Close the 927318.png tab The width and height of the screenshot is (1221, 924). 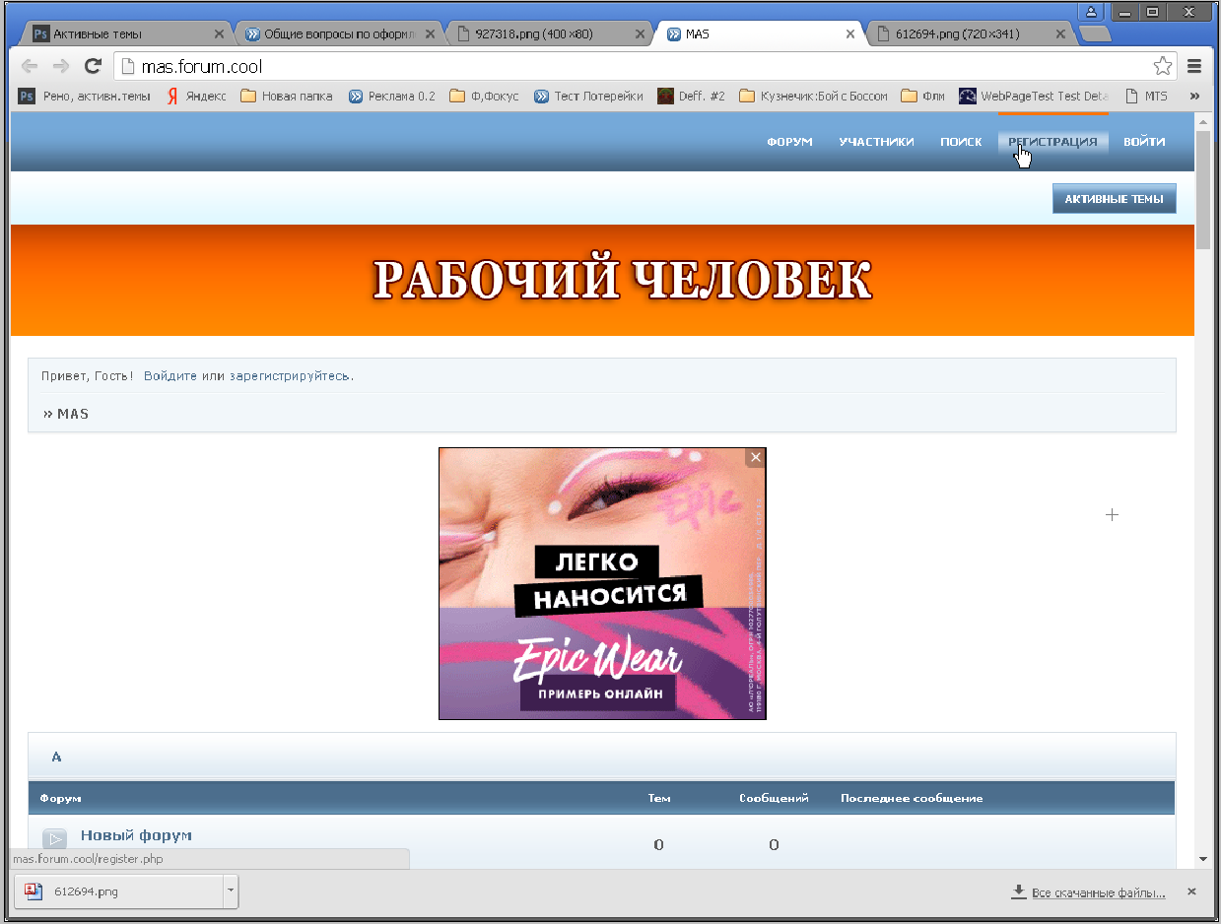click(x=640, y=33)
